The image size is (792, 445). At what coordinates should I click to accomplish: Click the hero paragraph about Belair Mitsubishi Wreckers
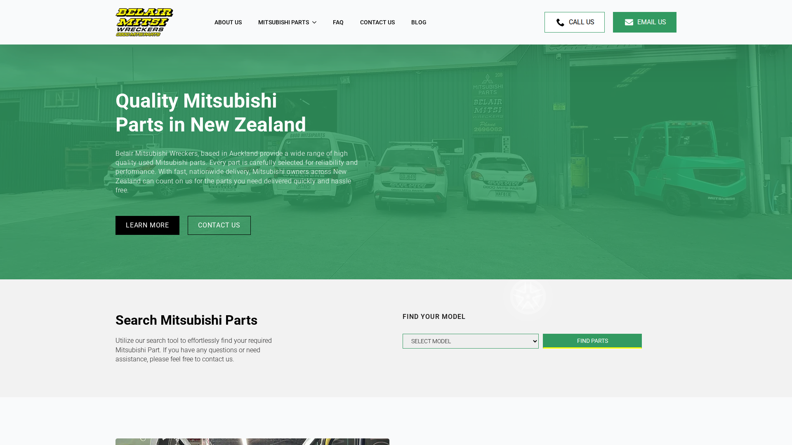point(238,172)
